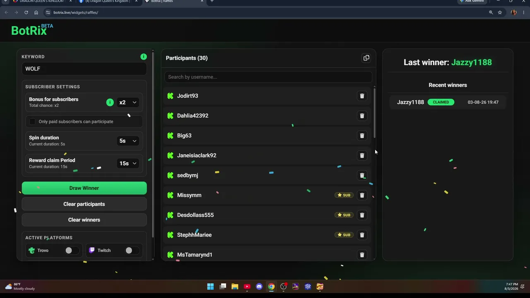Click Clear participants
Viewport: 530px width, 298px height.
tap(84, 204)
